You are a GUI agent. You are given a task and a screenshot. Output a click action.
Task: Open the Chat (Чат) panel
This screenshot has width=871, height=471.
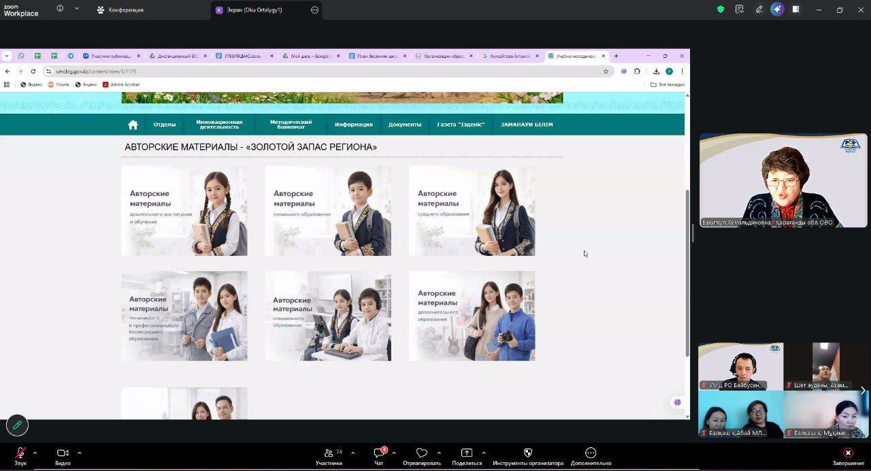[x=378, y=453]
